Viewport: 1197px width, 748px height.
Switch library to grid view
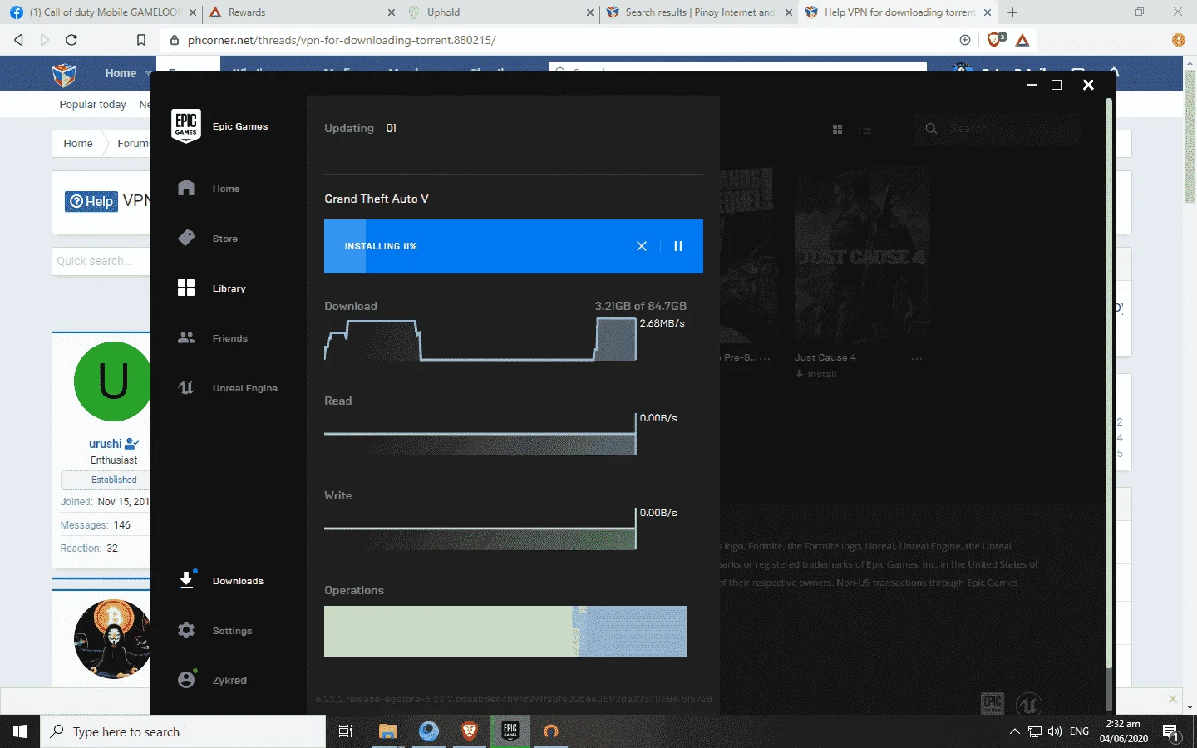838,129
